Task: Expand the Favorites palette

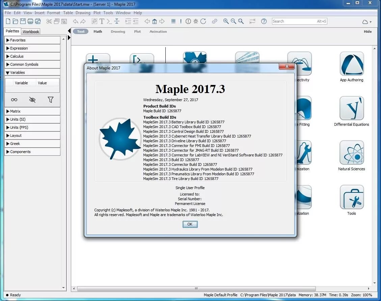Action: pyautogui.click(x=32, y=40)
